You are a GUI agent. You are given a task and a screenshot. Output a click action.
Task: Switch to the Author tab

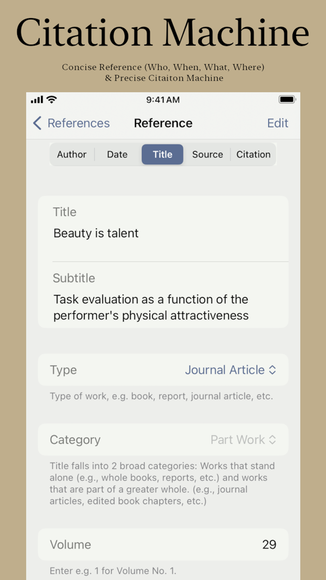[x=72, y=154]
